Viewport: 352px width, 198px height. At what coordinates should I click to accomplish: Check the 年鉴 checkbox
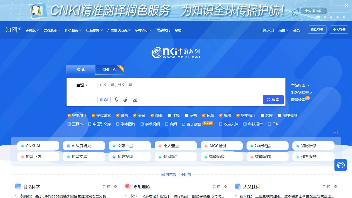click(x=169, y=115)
